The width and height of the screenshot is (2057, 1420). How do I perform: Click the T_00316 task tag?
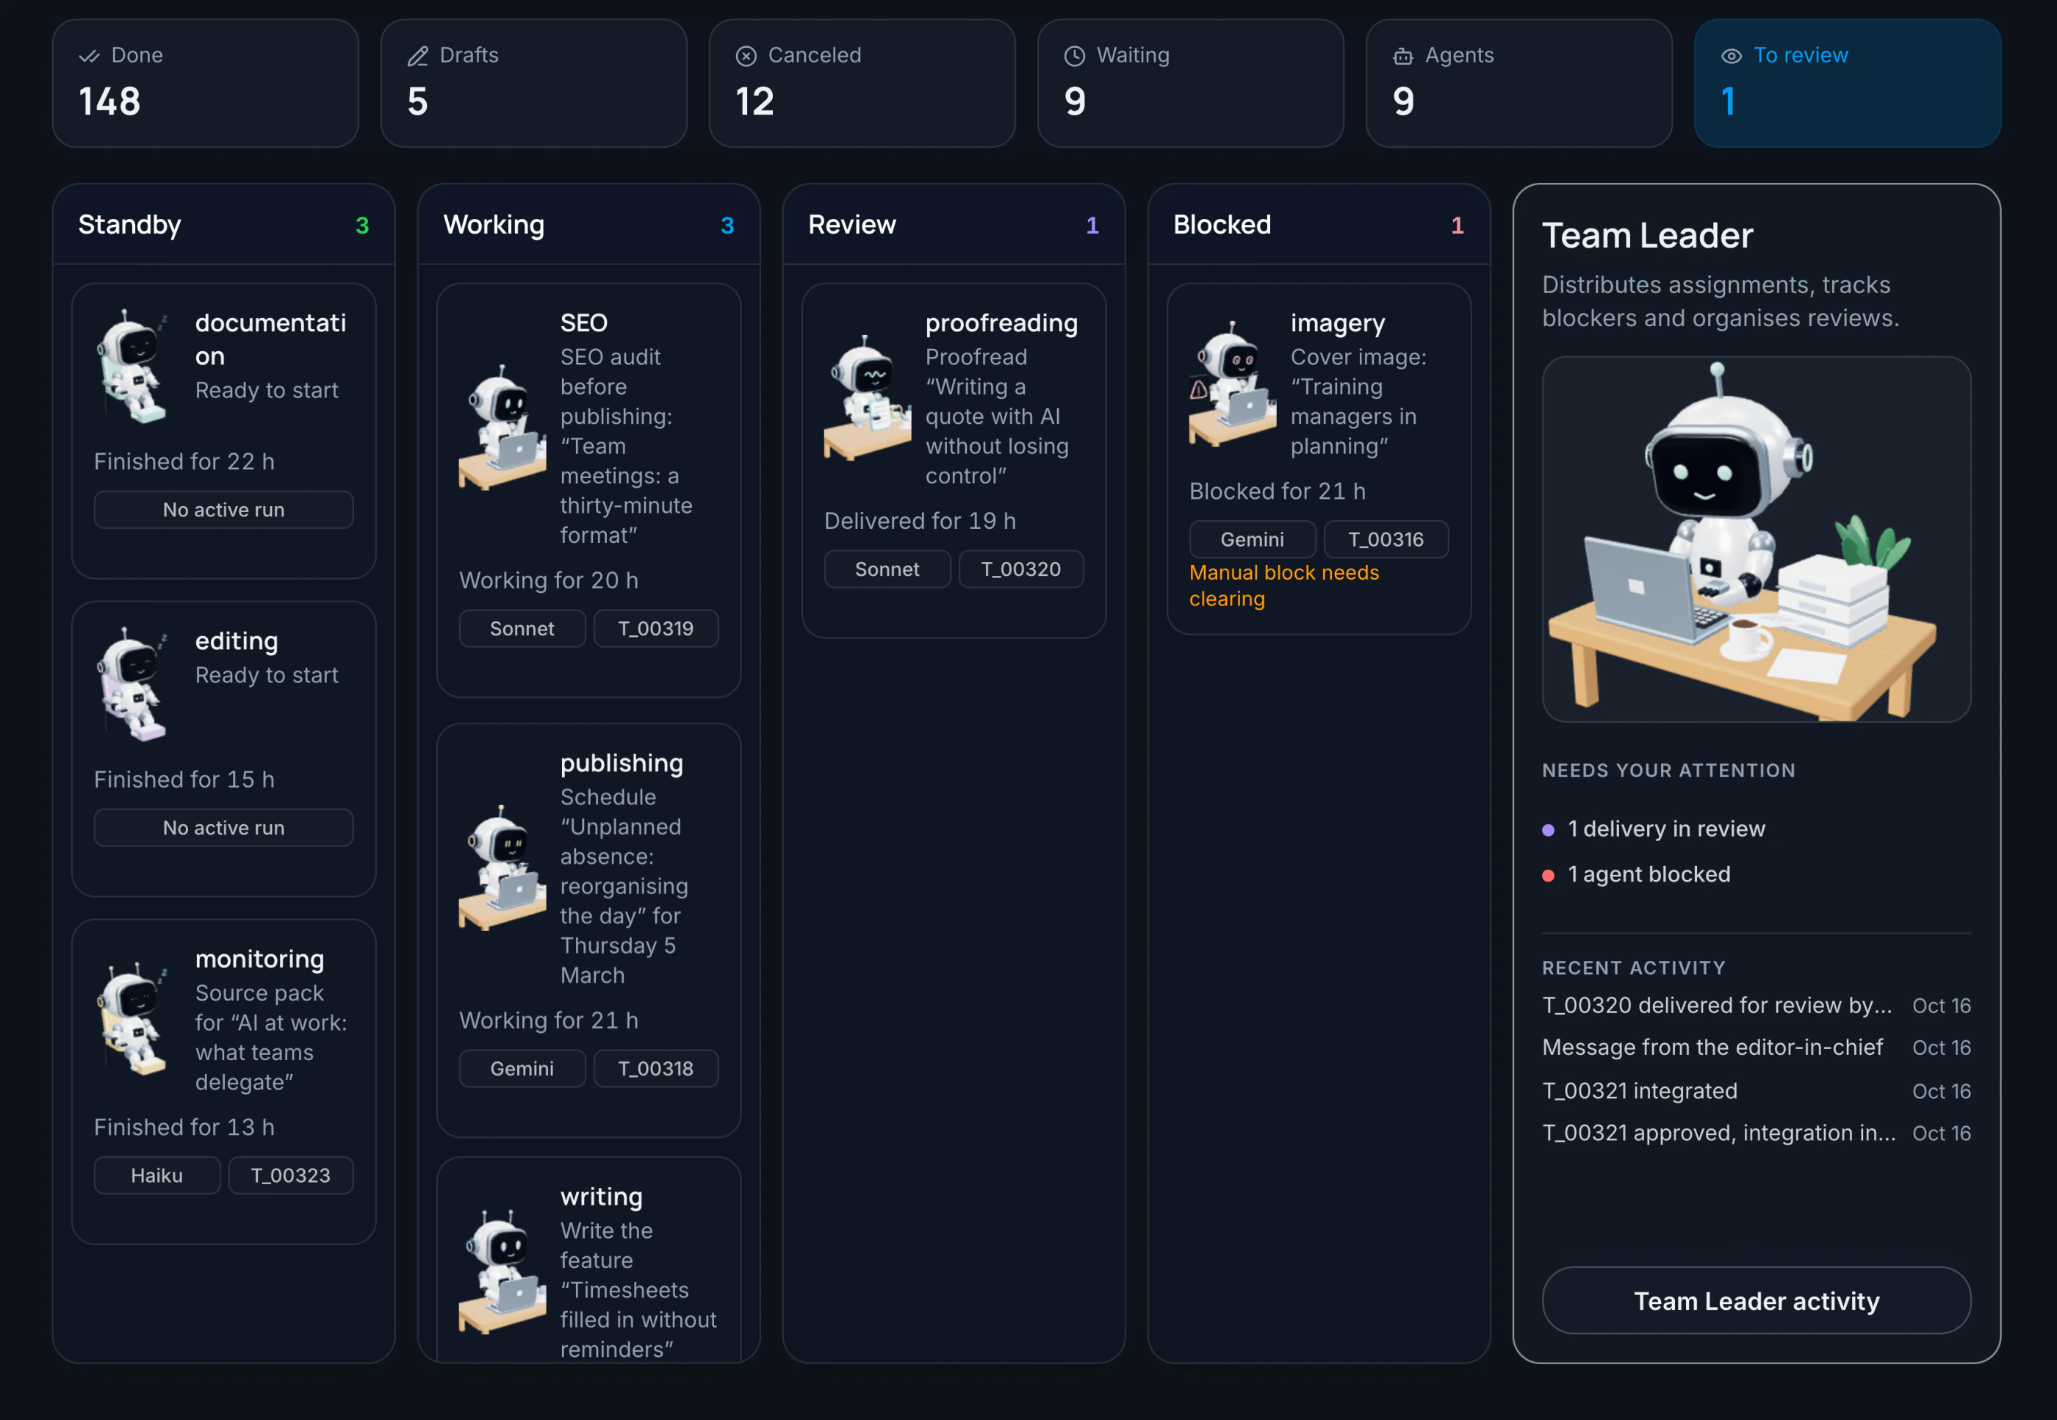pos(1386,539)
